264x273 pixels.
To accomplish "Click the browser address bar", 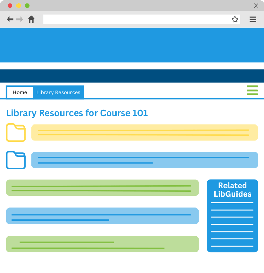I will click(x=137, y=19).
